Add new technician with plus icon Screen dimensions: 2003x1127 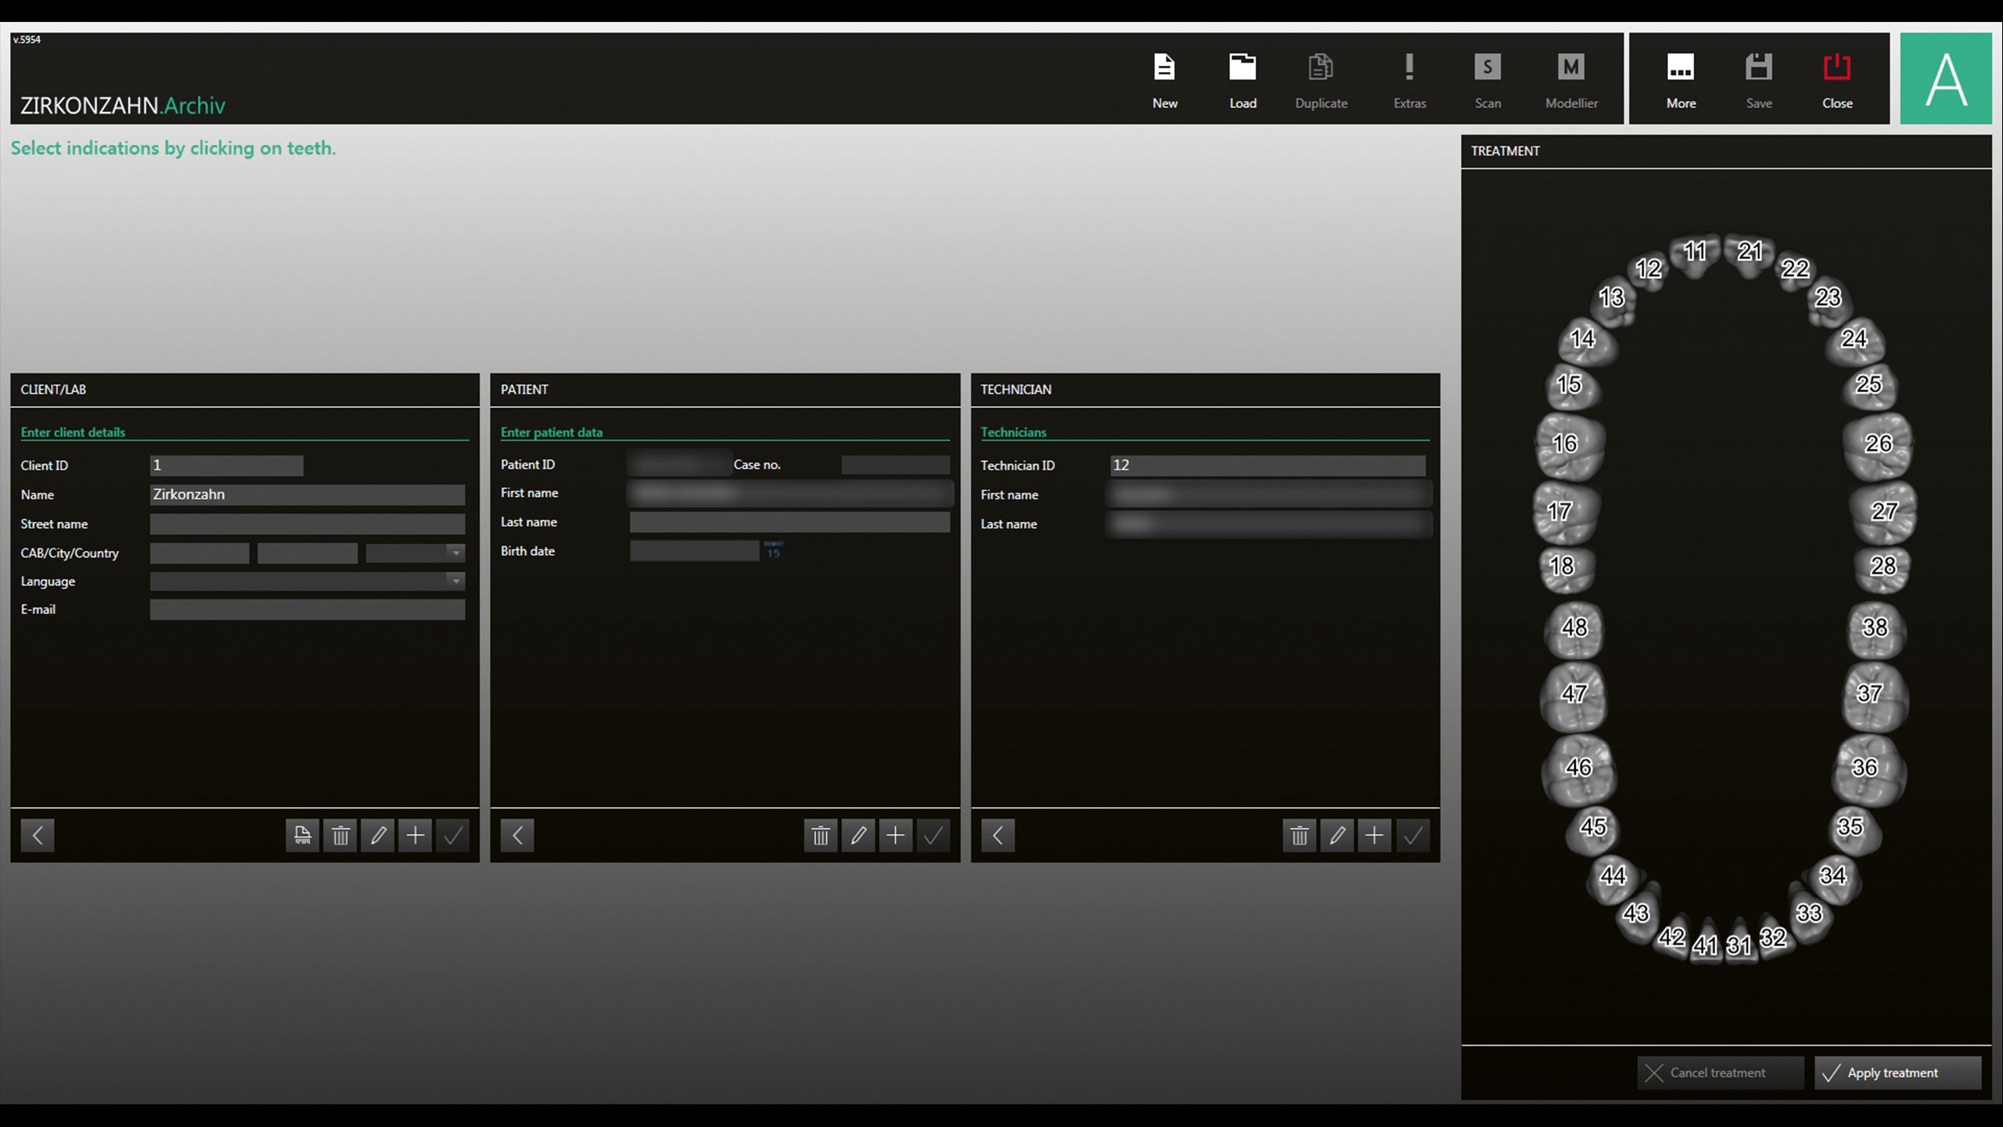coord(1375,836)
